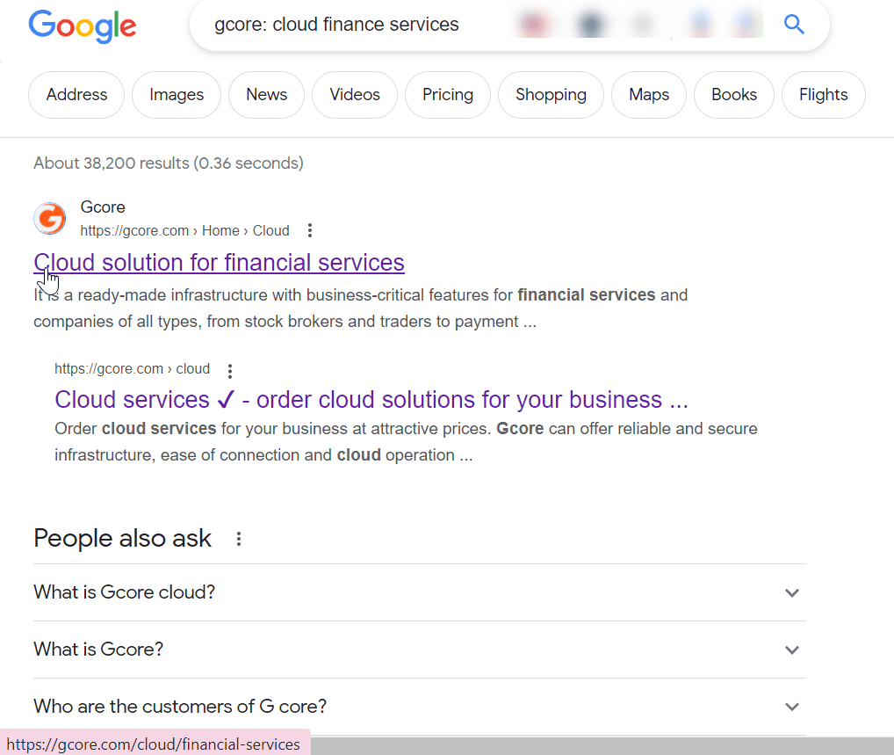Open the Google logo homepage link
This screenshot has width=894, height=755.
tap(83, 26)
